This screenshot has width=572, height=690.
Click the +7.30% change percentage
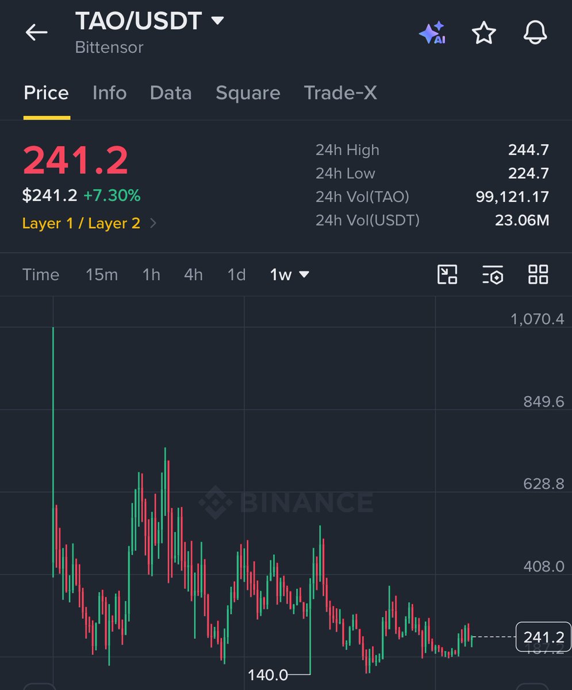(x=112, y=195)
